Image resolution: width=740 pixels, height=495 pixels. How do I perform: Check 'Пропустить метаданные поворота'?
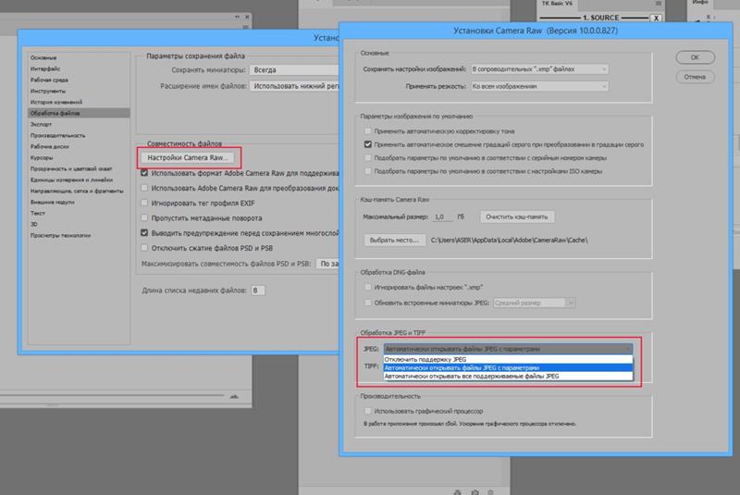click(144, 218)
